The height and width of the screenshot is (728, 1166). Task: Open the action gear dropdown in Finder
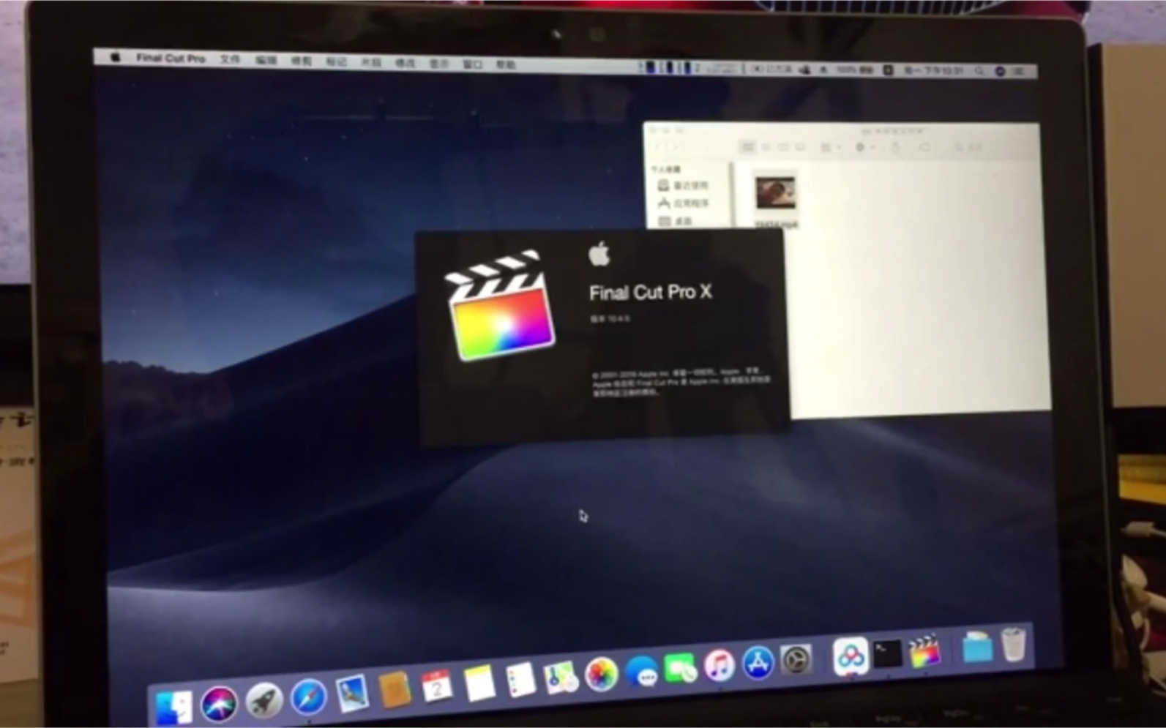(x=864, y=147)
